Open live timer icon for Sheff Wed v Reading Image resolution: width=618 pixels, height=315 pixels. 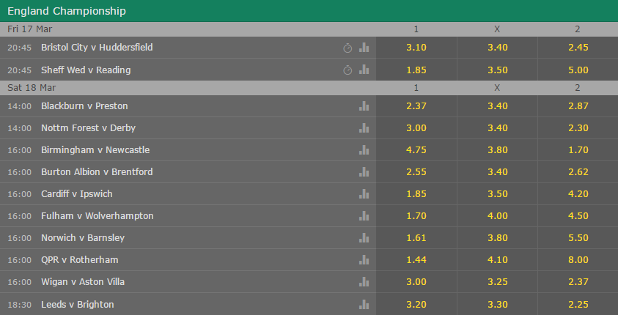[347, 70]
